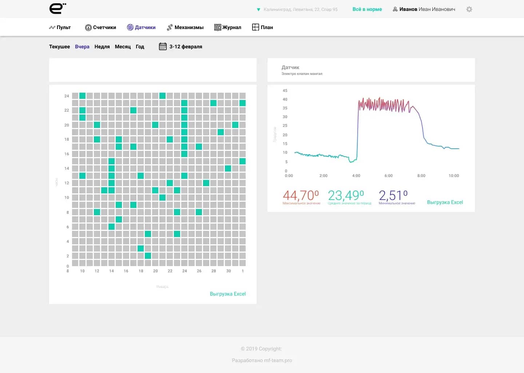Viewport: 524px width, 373px height.
Task: Click the Журнал journal icon
Action: pos(218,27)
